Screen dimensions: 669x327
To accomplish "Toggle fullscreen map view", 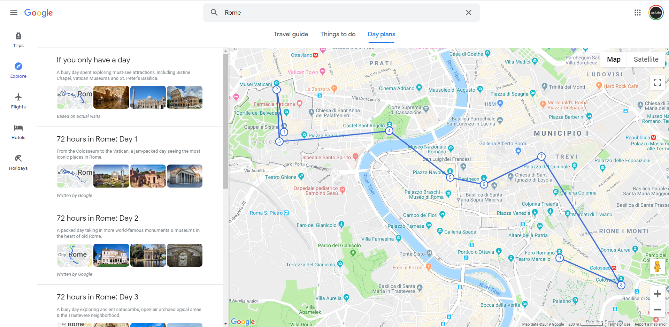I will tap(657, 82).
